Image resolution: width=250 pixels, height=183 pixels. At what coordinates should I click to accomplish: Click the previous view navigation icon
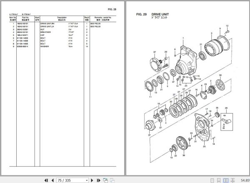[x=105, y=180]
